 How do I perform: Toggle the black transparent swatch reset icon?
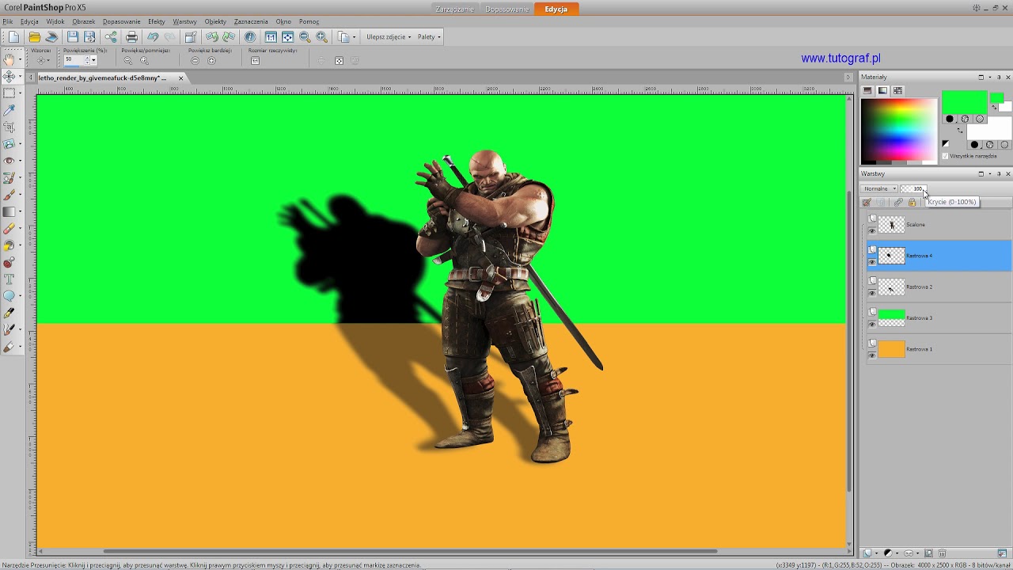pos(945,143)
